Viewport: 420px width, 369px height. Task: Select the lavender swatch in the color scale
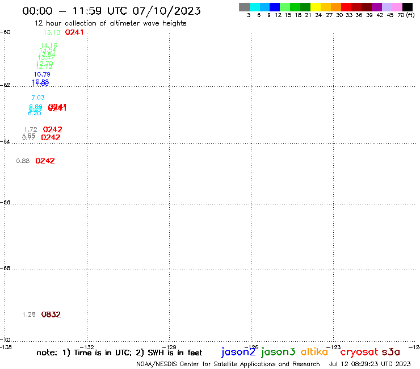(x=387, y=7)
